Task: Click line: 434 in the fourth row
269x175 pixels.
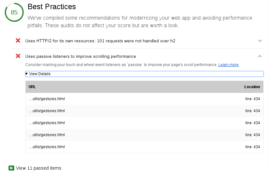Action: pyautogui.click(x=253, y=135)
